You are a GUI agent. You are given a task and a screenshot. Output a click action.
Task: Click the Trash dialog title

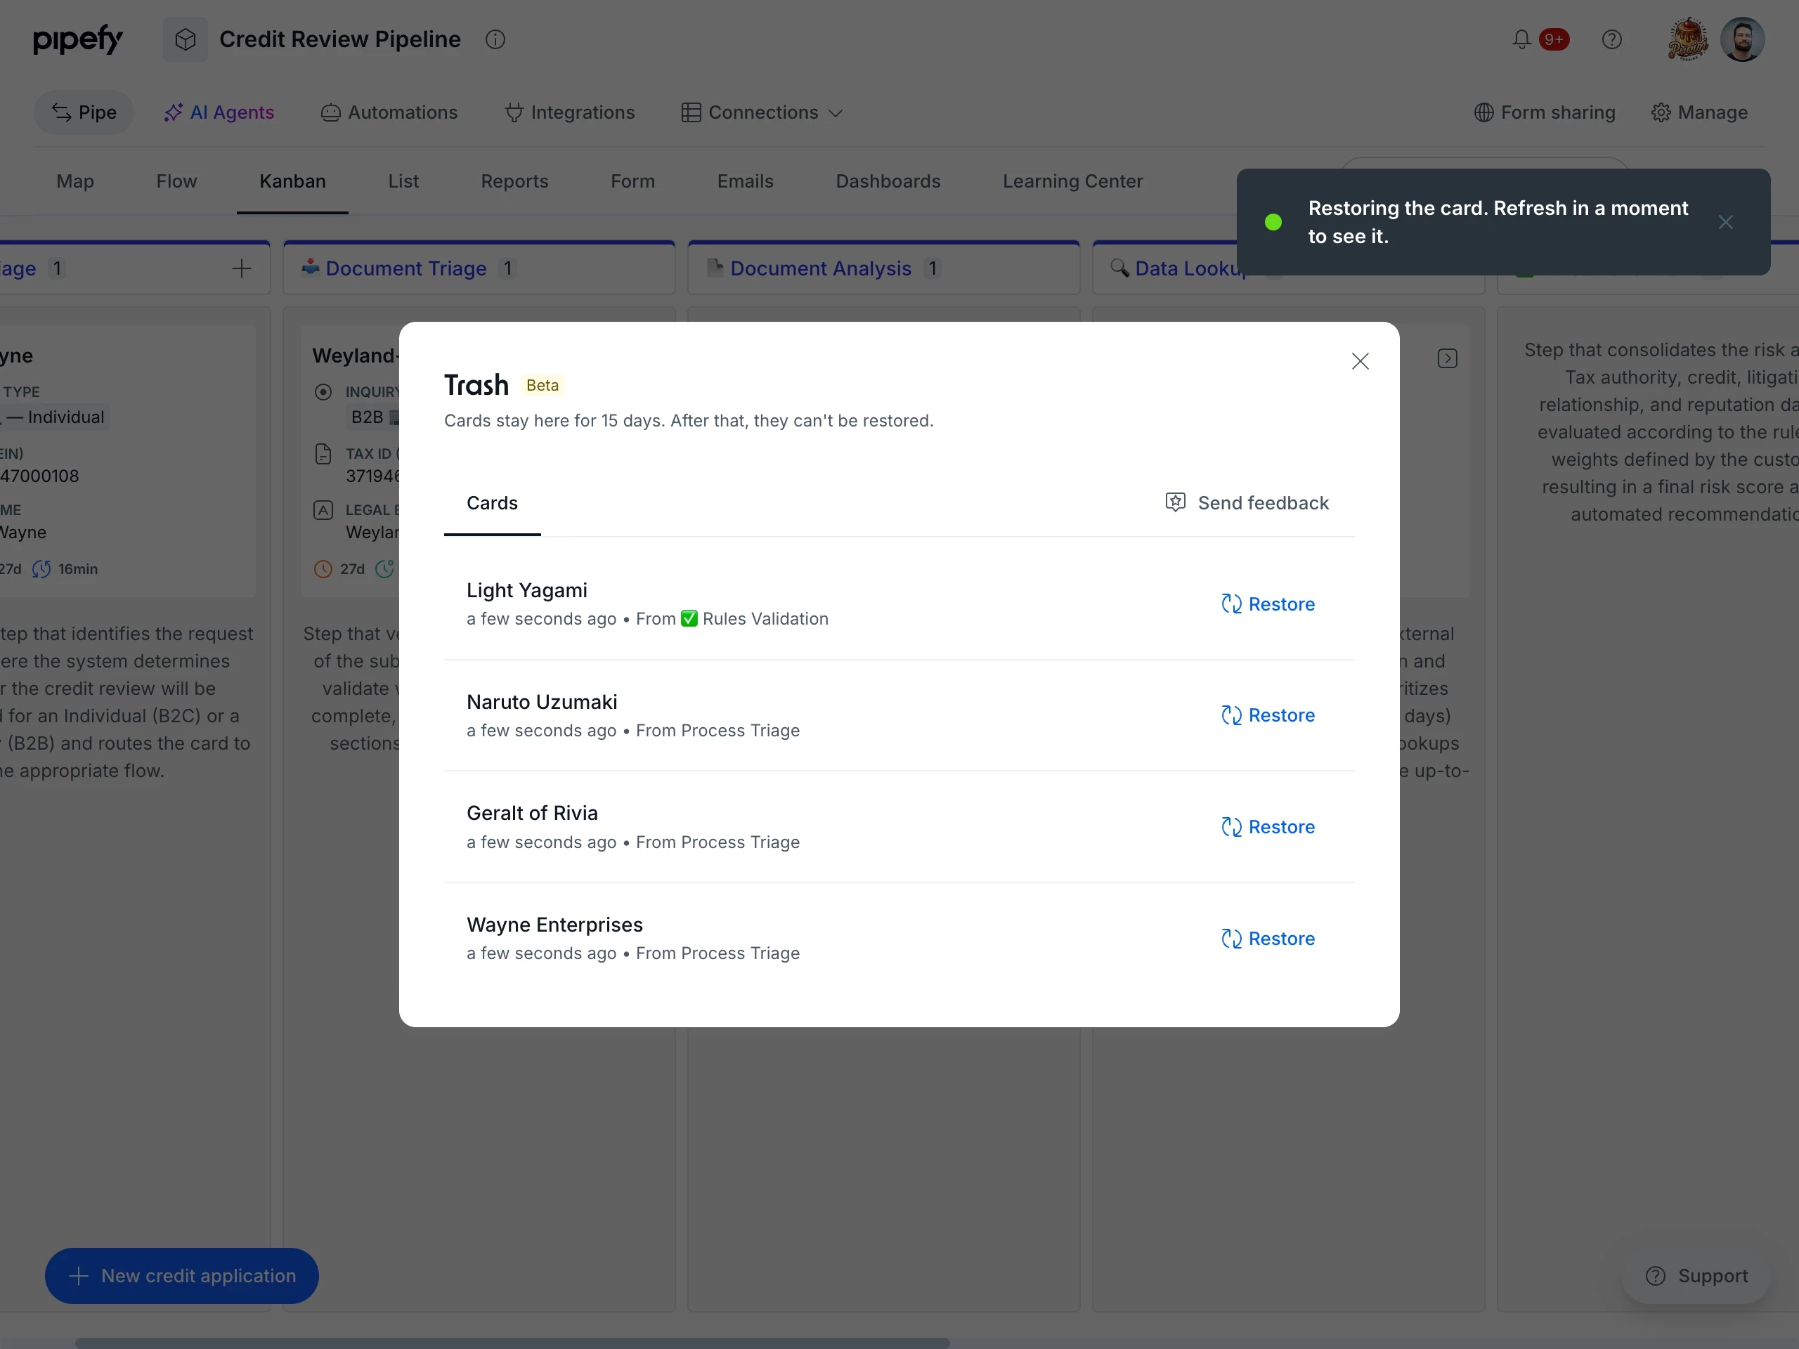click(x=476, y=384)
